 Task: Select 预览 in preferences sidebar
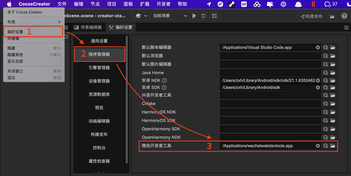coord(99,108)
